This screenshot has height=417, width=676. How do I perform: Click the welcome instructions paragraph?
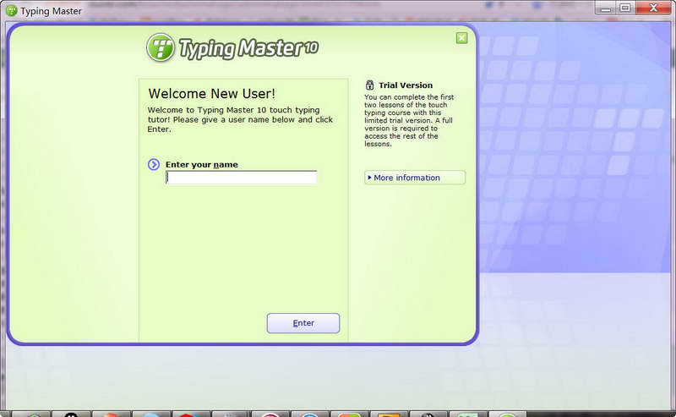[x=240, y=119]
